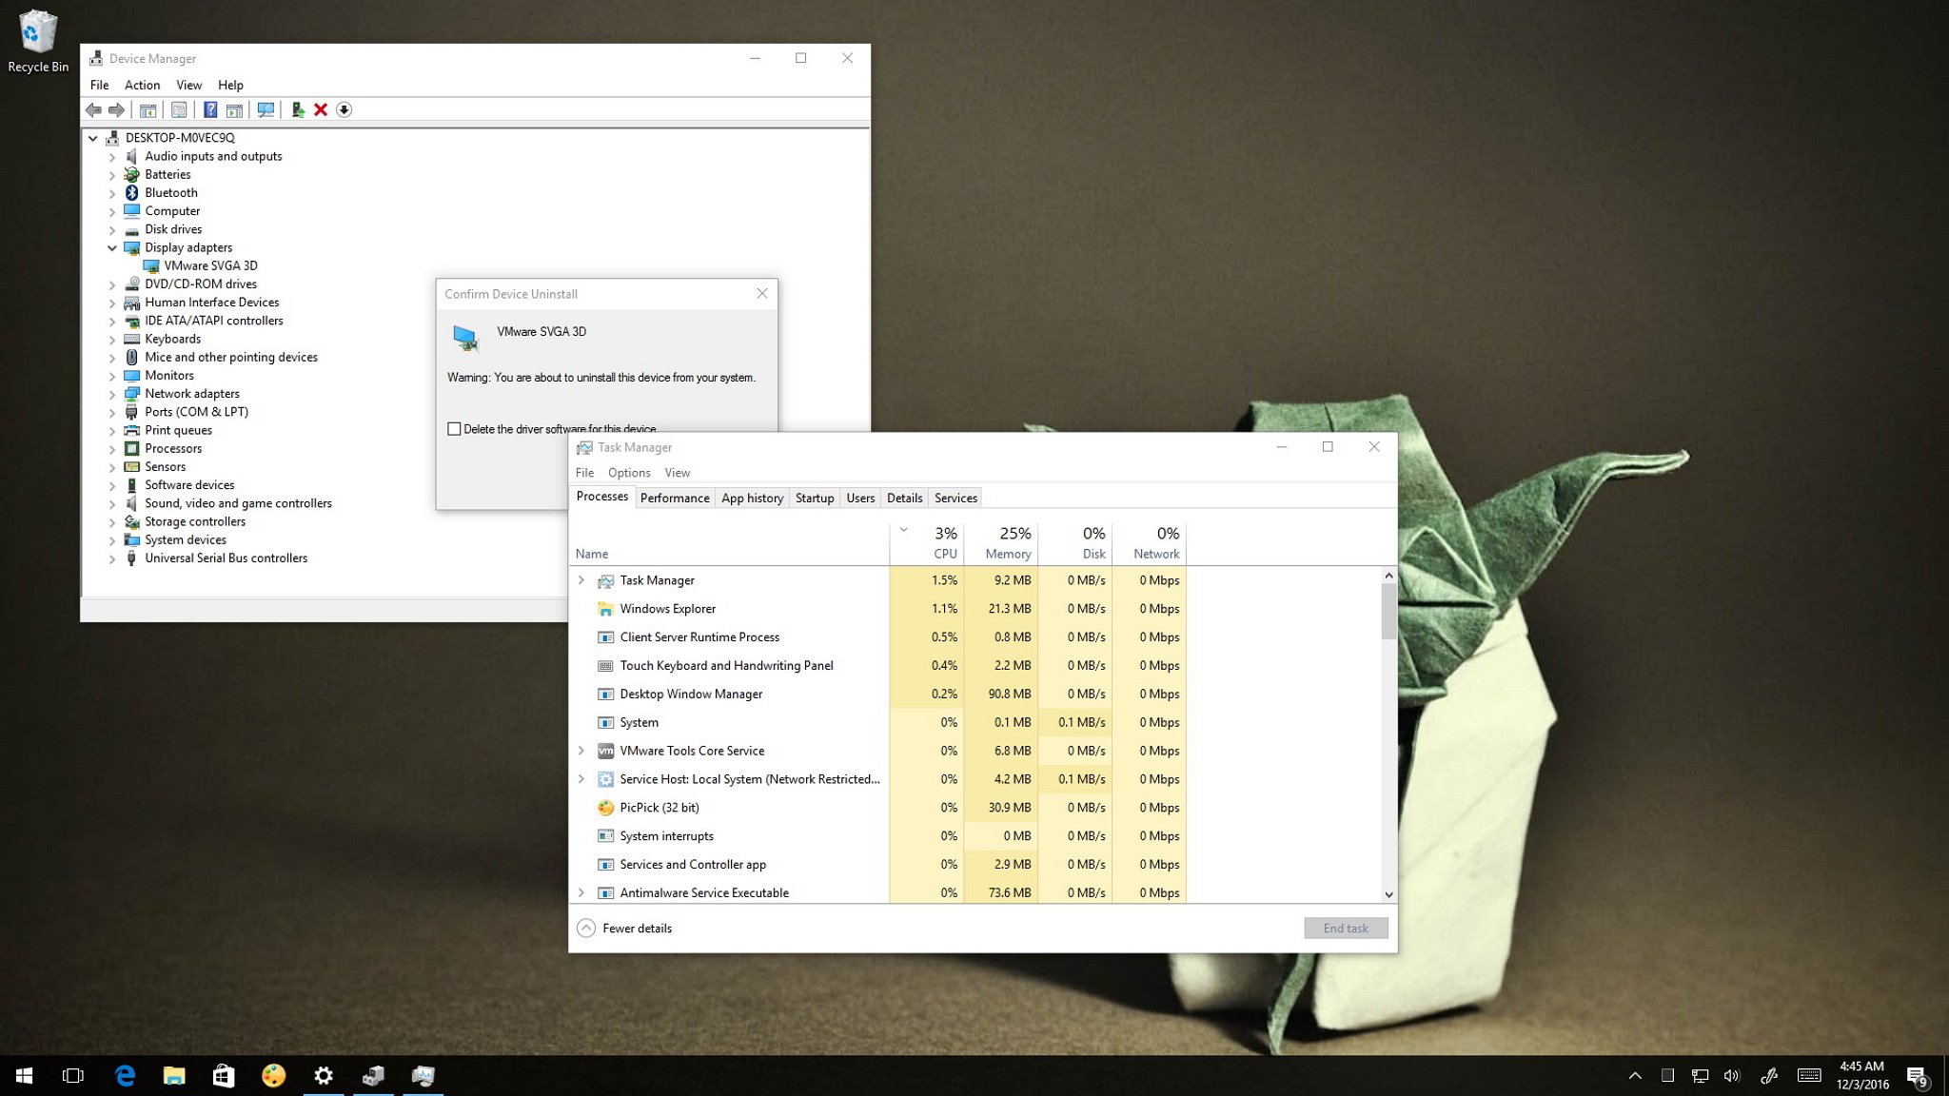Expand the VMware Tools Core Service process entry

click(x=581, y=750)
